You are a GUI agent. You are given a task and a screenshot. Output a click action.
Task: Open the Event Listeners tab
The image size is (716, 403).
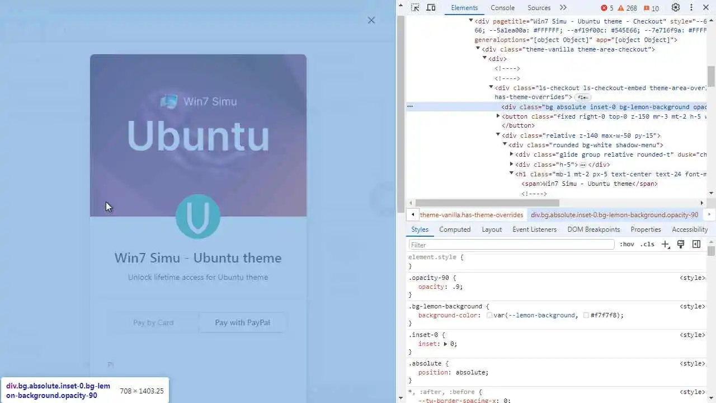[534, 229]
